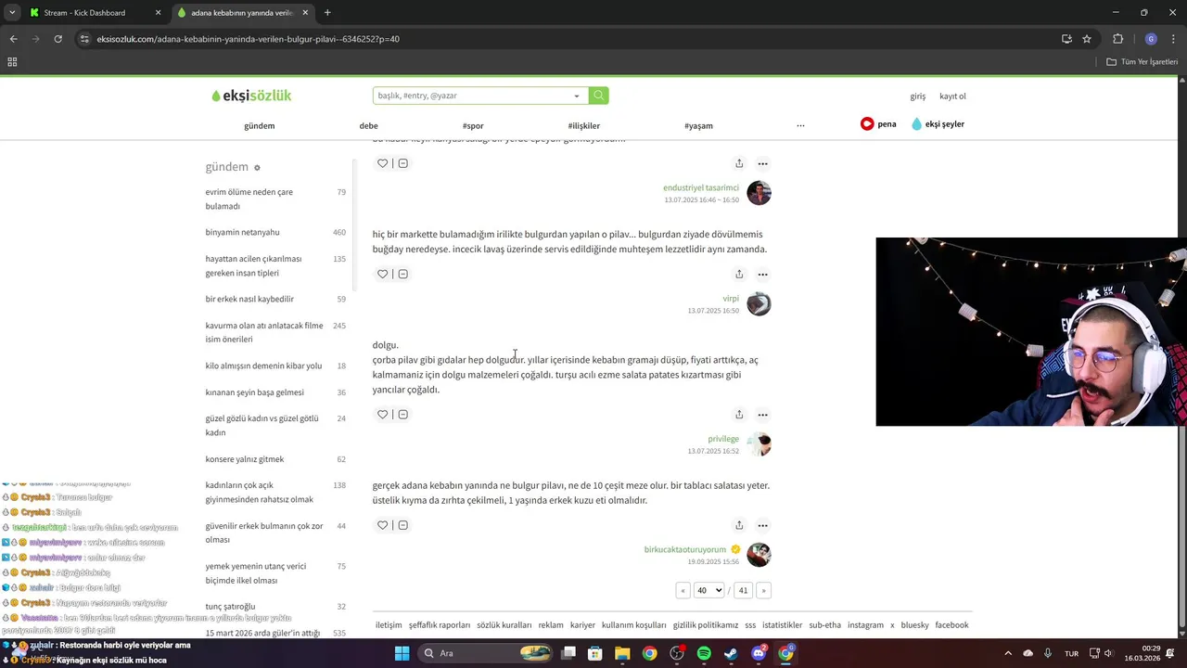Open the sözlük kuralları footer link
Viewport: 1187px width, 668px height.
[x=504, y=625]
